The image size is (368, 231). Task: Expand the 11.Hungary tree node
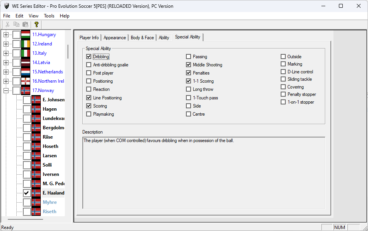(x=6, y=35)
